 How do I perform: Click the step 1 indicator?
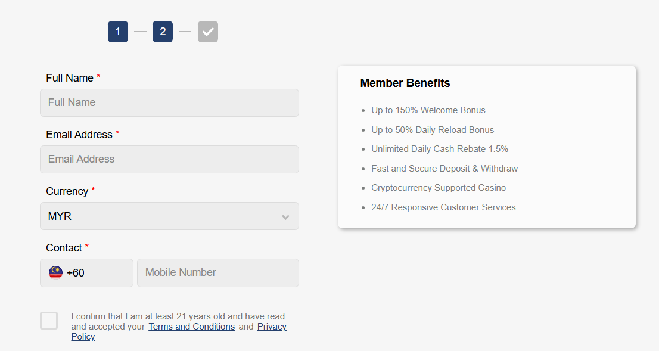pos(118,32)
